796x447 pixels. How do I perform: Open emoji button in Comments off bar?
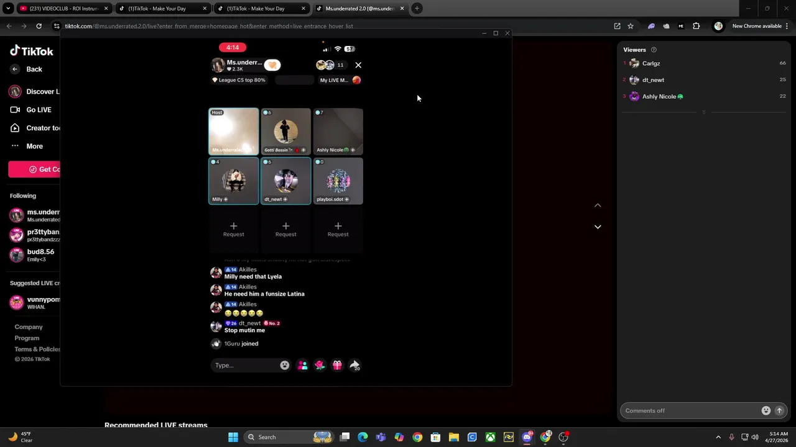tap(766, 411)
